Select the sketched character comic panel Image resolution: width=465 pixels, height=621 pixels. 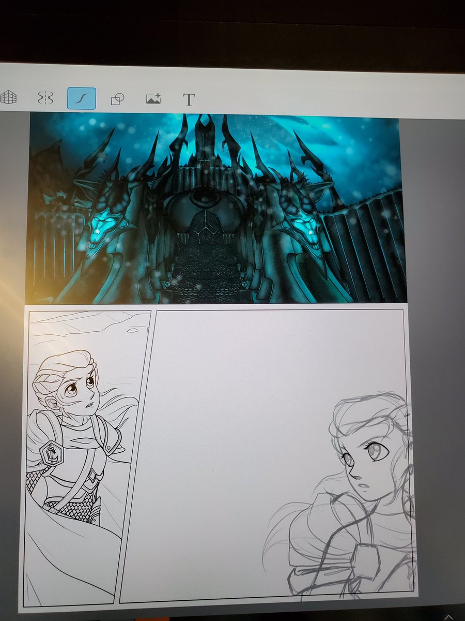(268, 456)
